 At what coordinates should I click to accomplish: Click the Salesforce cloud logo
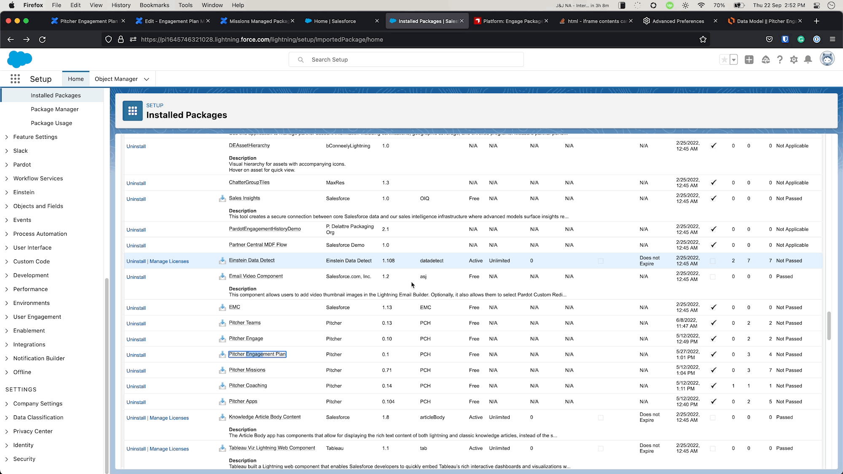point(19,59)
